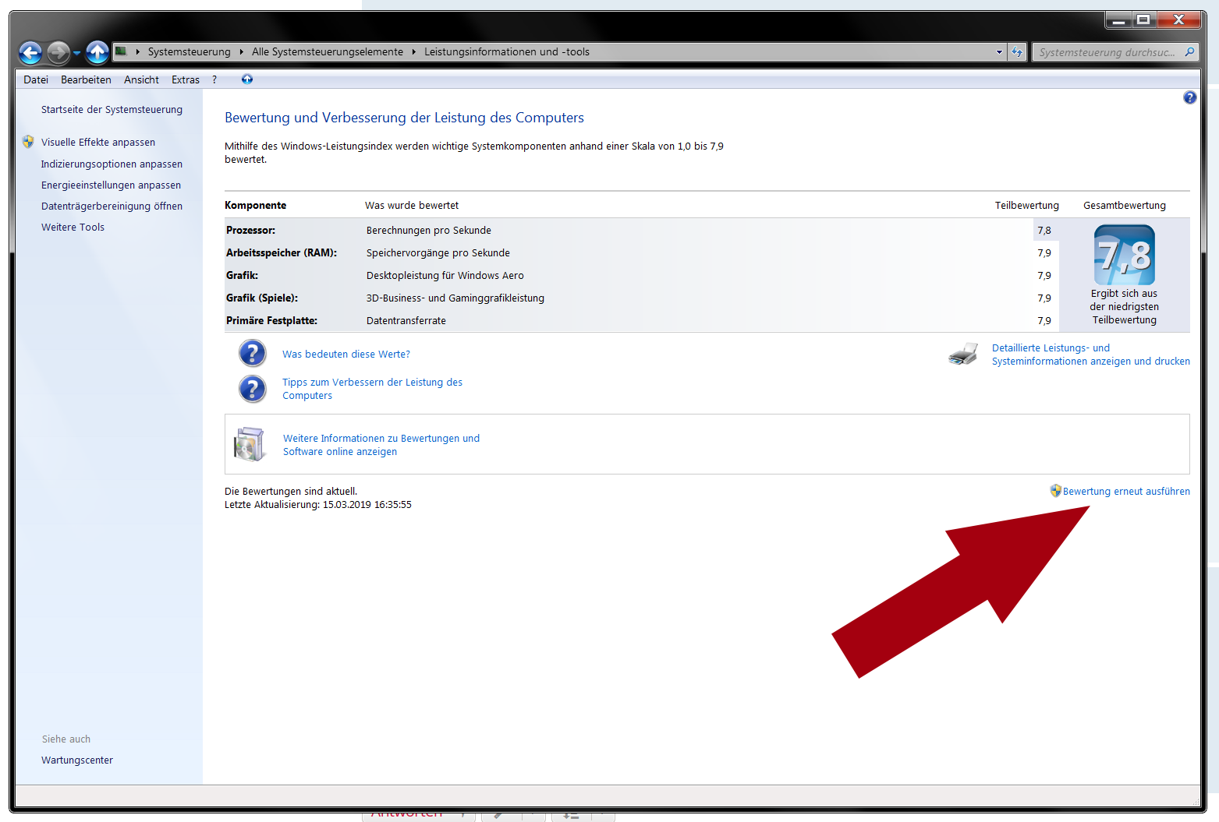The height and width of the screenshot is (822, 1219).
Task: Click the Komponente column header
Action: pos(255,206)
